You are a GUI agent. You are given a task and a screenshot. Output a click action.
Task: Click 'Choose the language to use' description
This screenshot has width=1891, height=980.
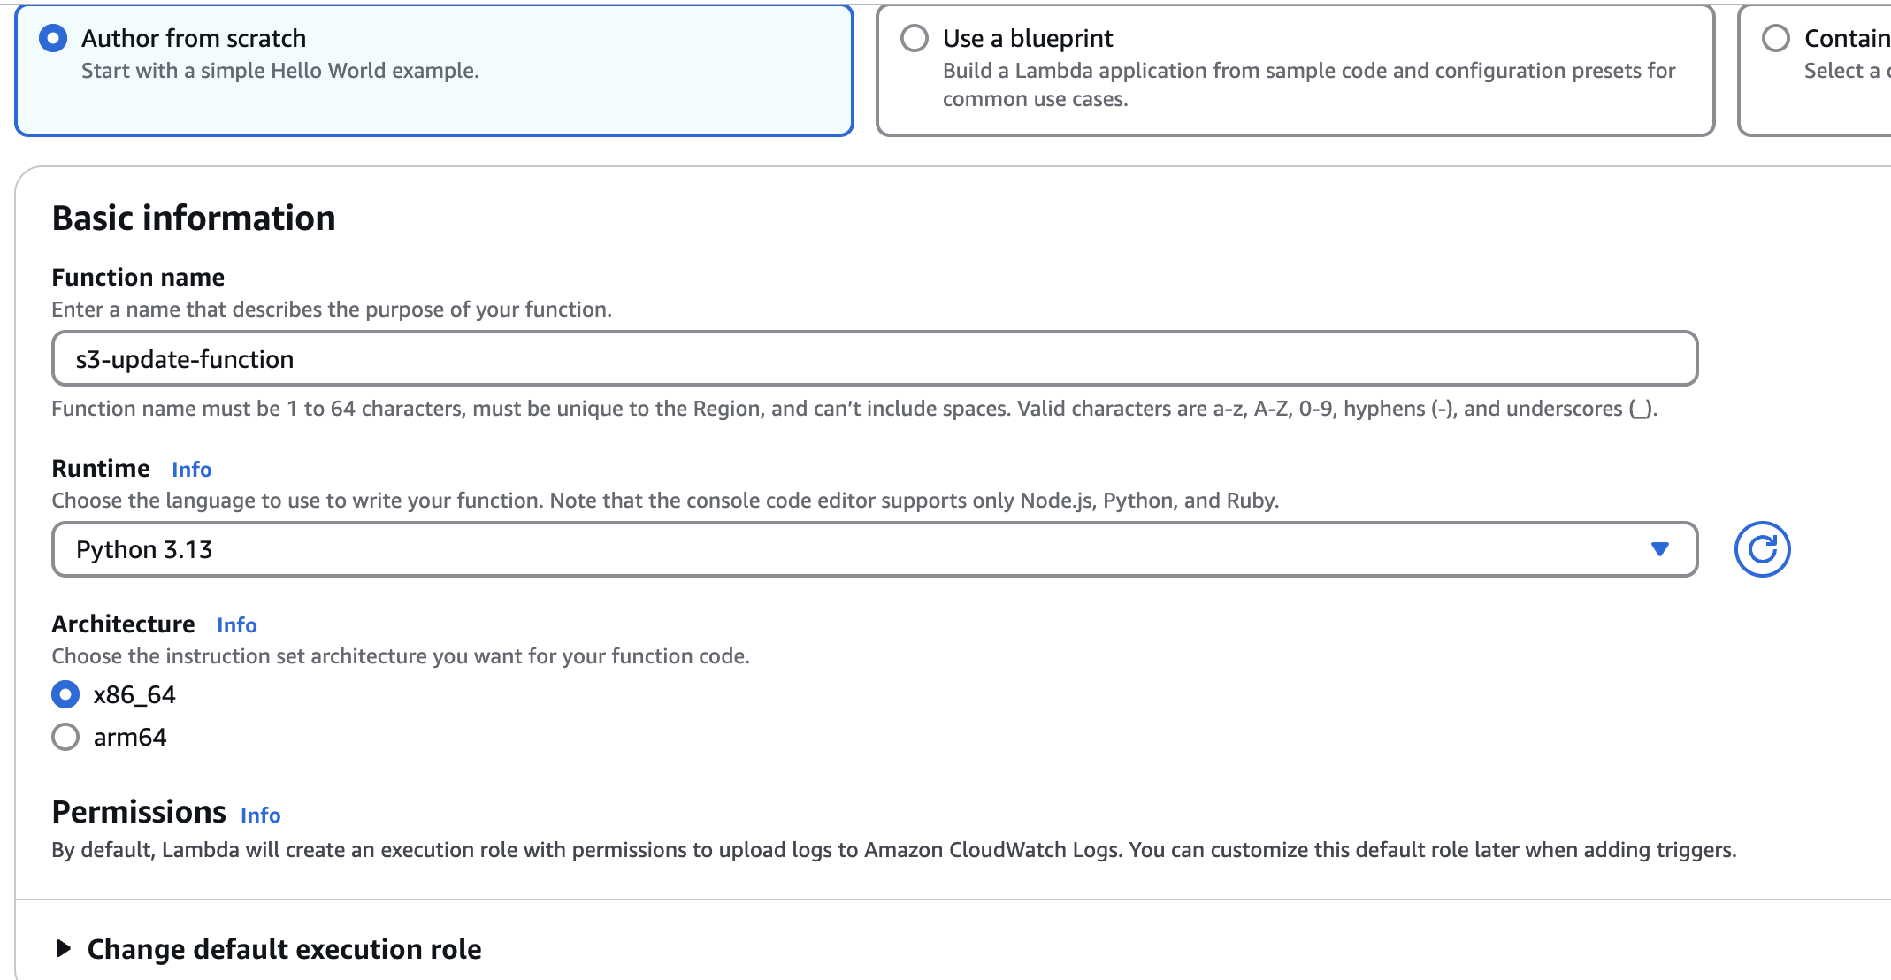[x=665, y=501]
